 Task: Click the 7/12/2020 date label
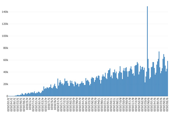pyautogui.click(x=105, y=104)
